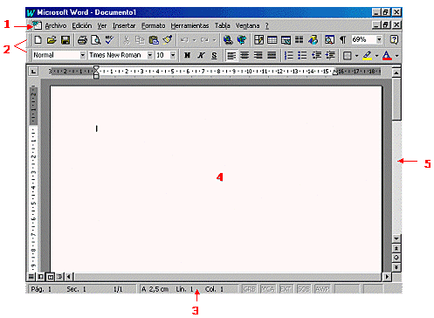This screenshot has height=318, width=434.
Task: Open Print Preview magnifier page icon
Action: tap(96, 40)
